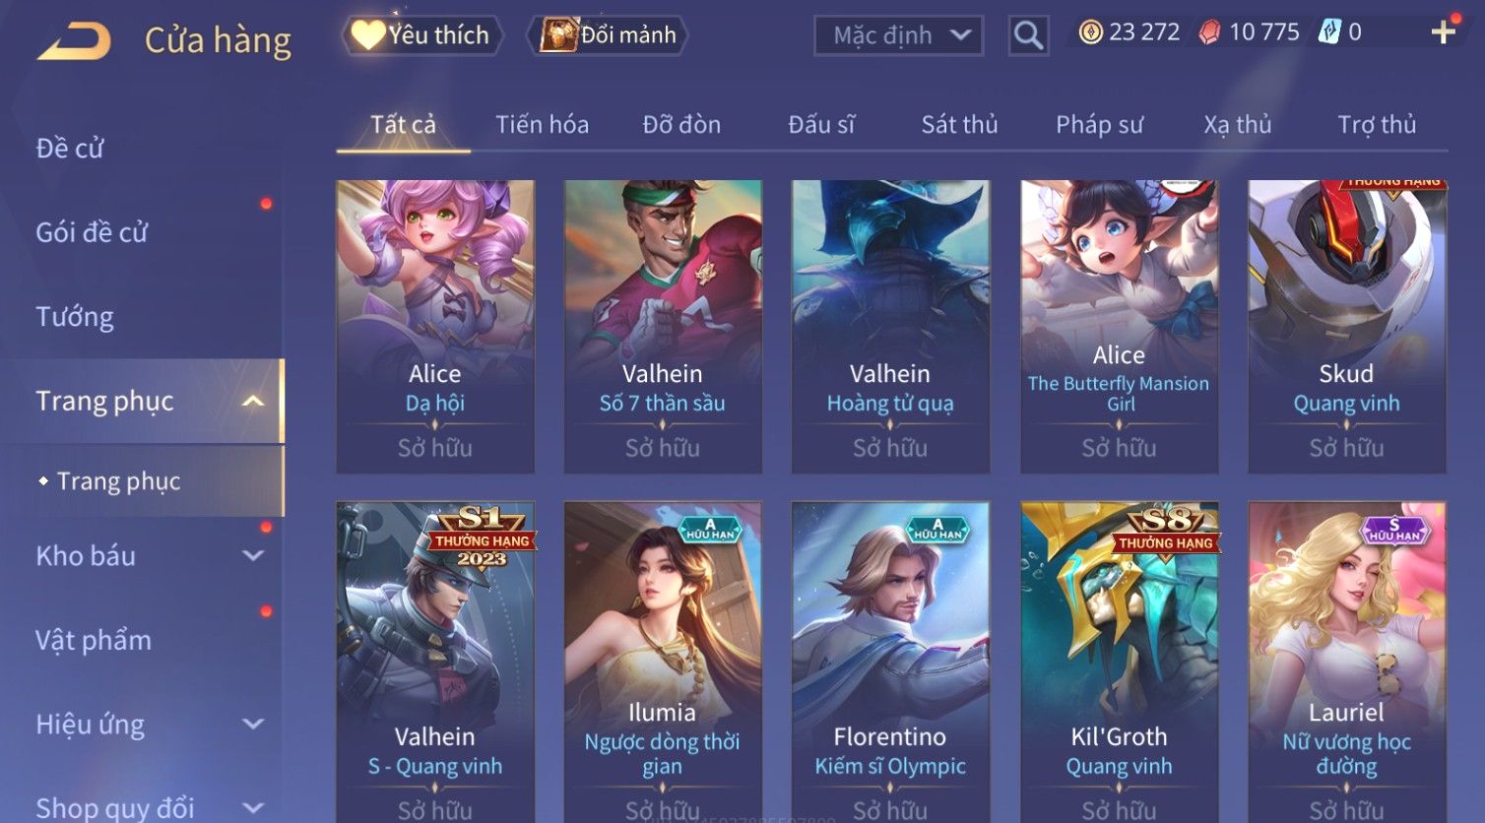Image resolution: width=1485 pixels, height=823 pixels.
Task: Open Gói đề cử sidebar item
Action: [x=92, y=232]
